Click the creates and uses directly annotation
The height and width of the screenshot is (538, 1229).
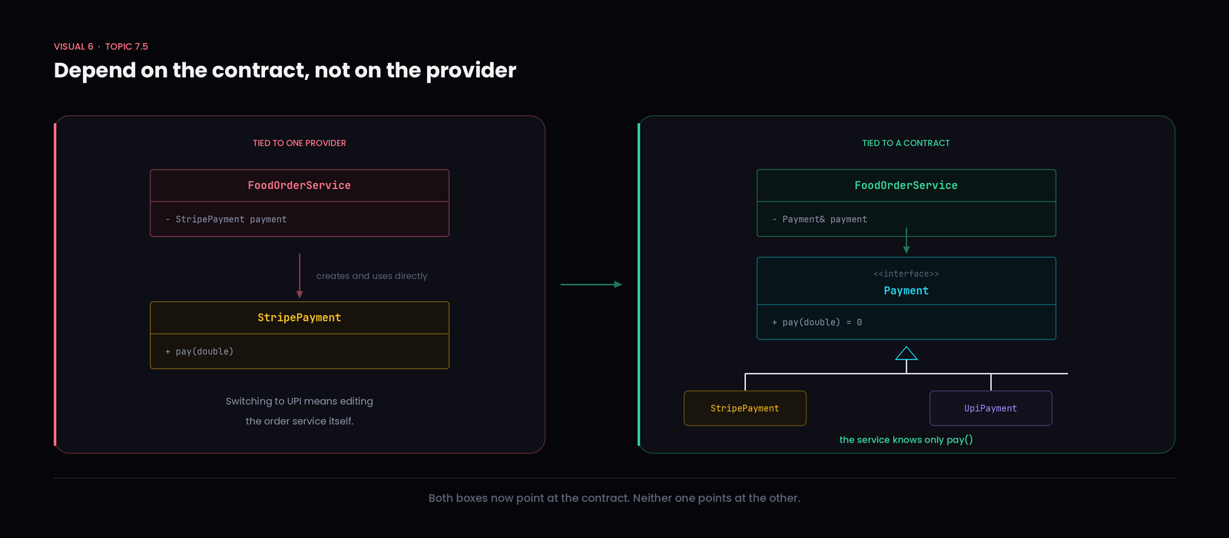pos(372,276)
